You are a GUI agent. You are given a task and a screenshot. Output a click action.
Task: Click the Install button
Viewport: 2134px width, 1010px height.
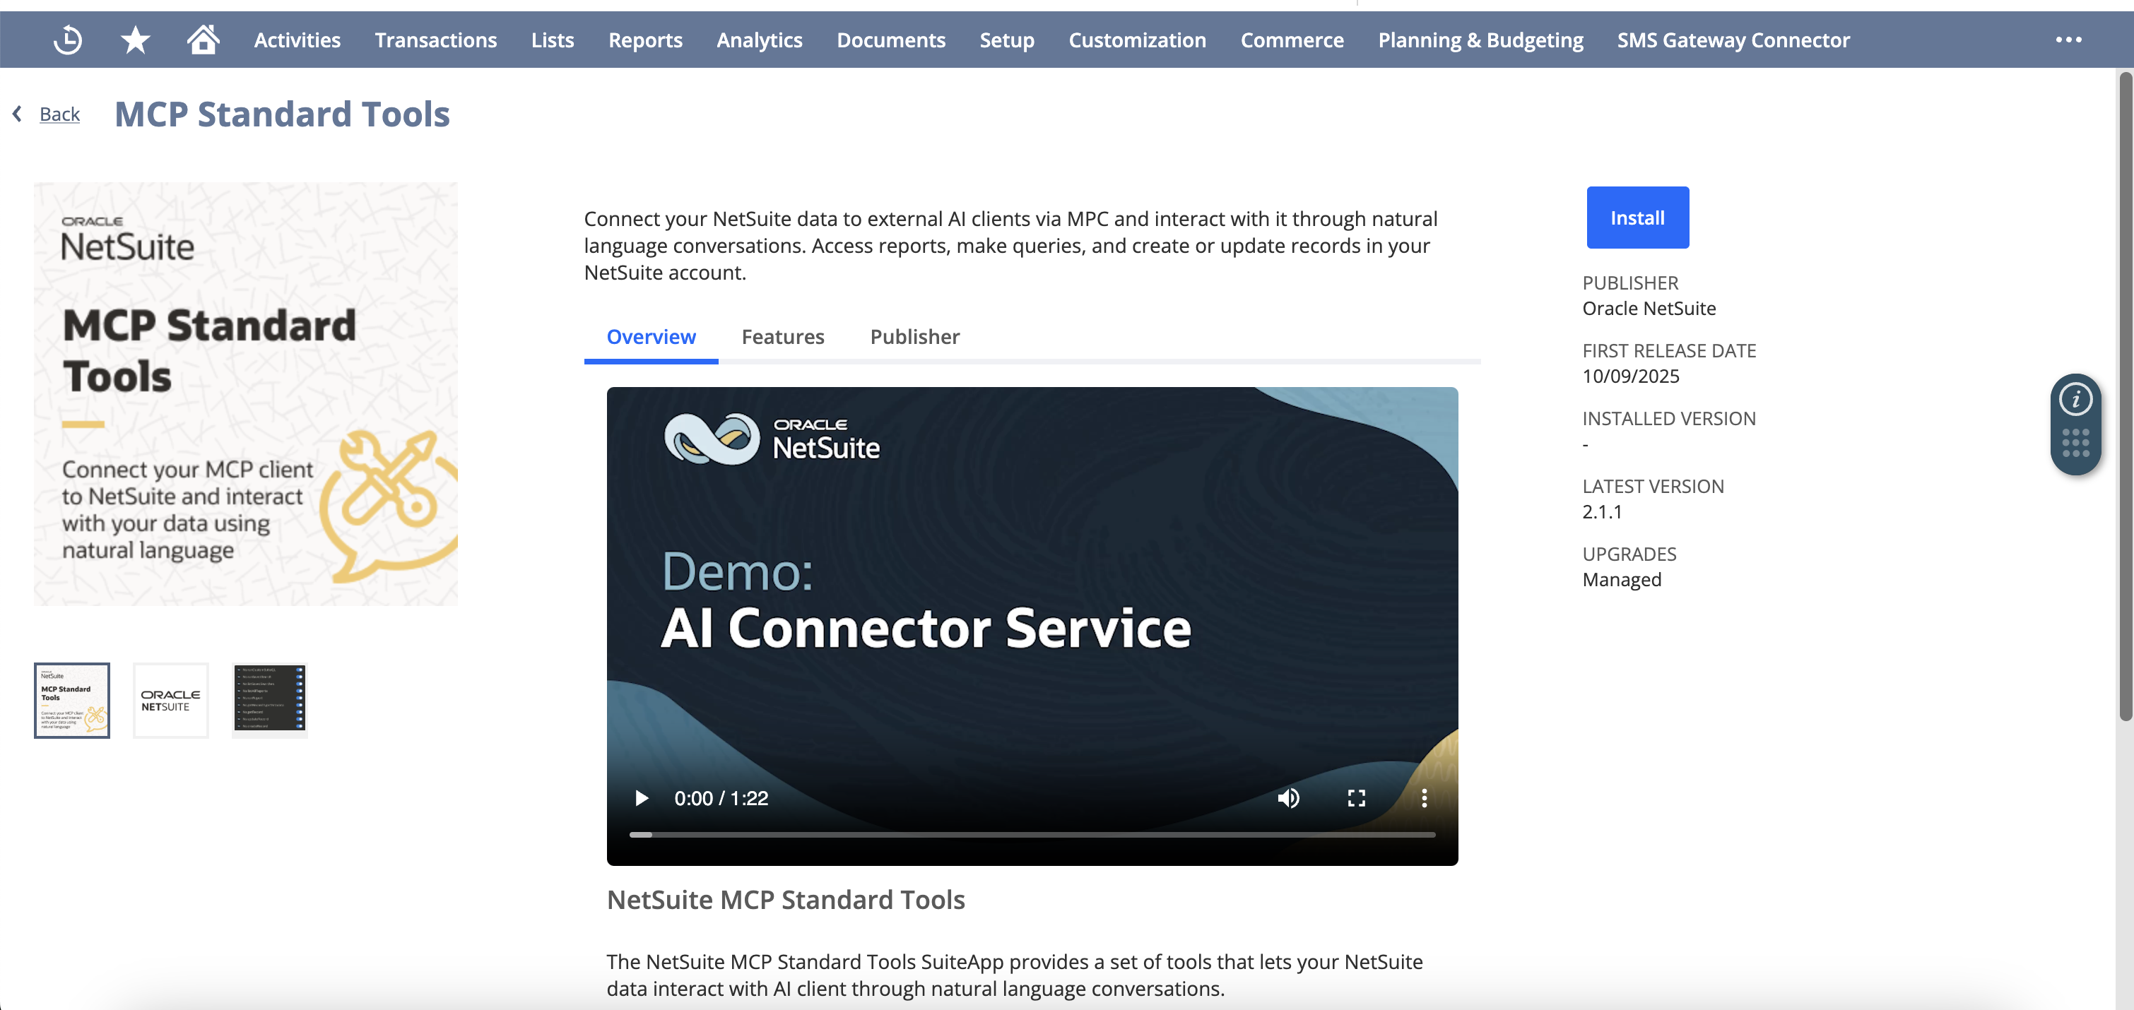click(1637, 218)
